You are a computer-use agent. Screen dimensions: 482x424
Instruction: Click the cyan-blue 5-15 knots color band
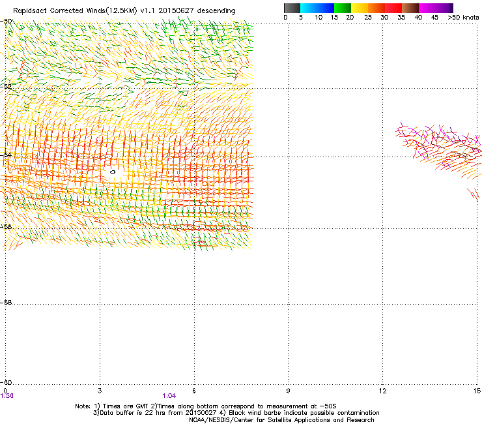317,8
